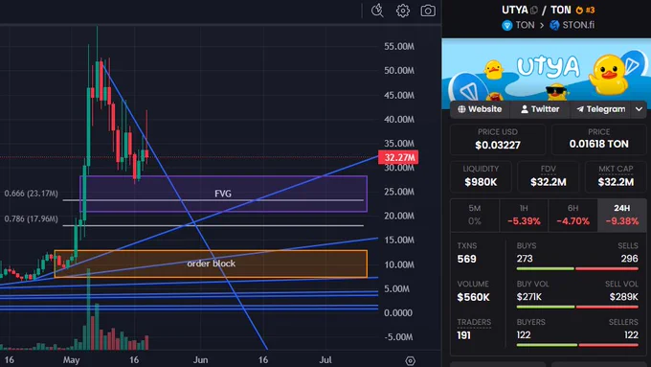
Task: Click the BUYS 273 value
Action: click(x=525, y=259)
